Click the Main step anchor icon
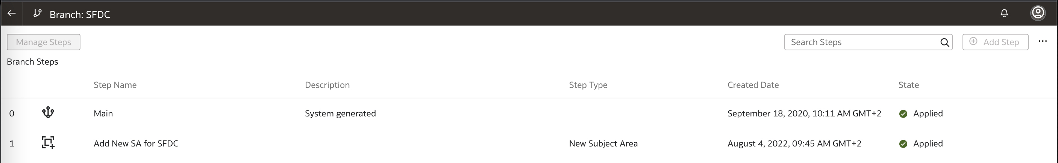The height and width of the screenshot is (163, 1058). pyautogui.click(x=48, y=113)
